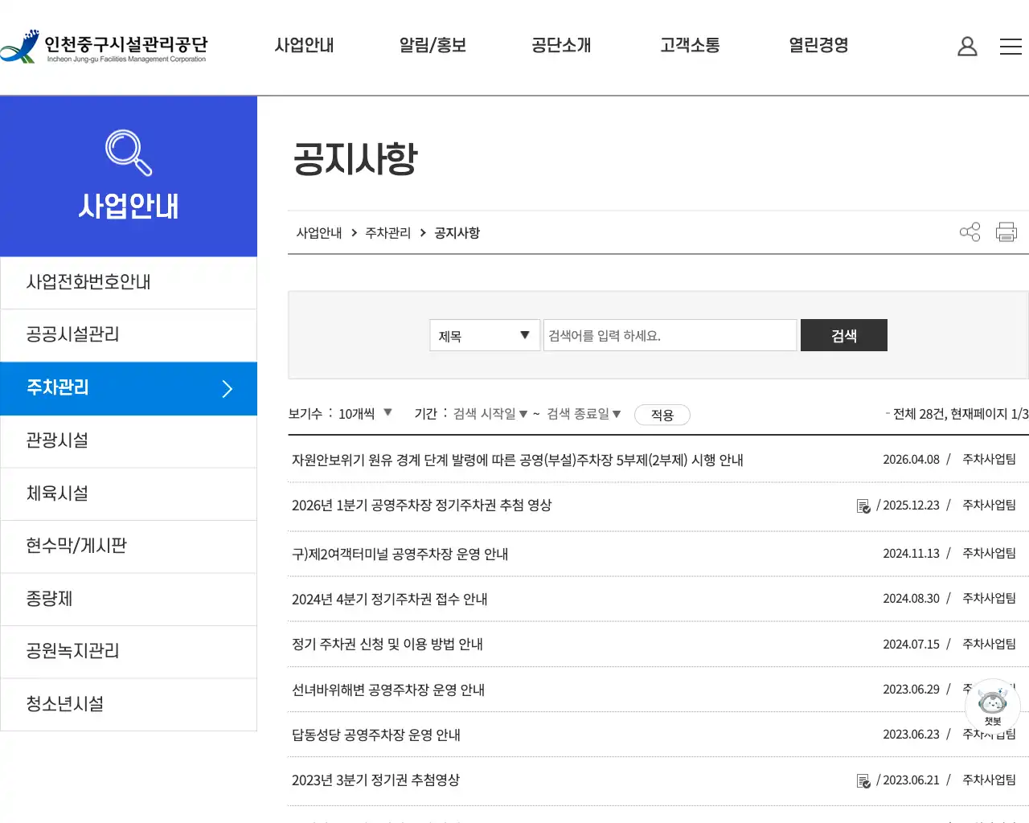
Task: Click the share icon above the notice list
Action: click(x=970, y=231)
